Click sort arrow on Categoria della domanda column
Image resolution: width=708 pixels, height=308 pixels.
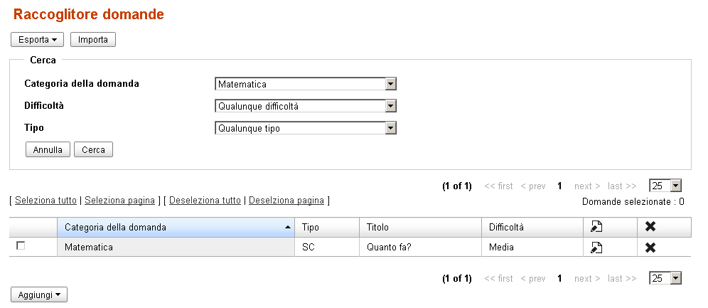click(x=287, y=228)
